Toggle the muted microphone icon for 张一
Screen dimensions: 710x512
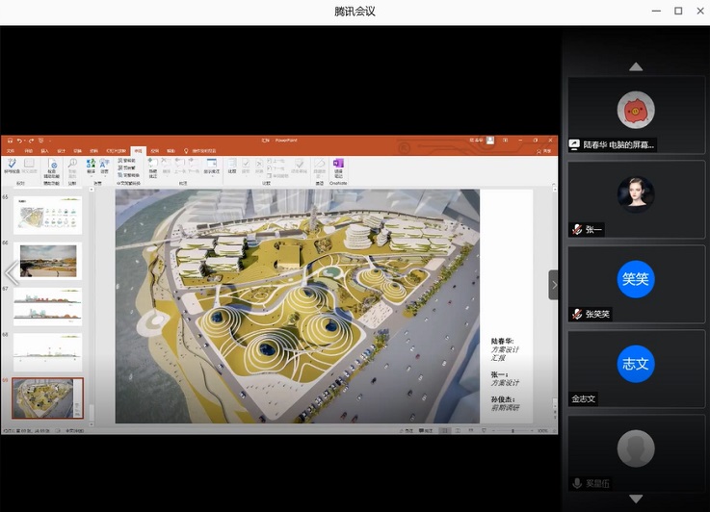pos(576,229)
